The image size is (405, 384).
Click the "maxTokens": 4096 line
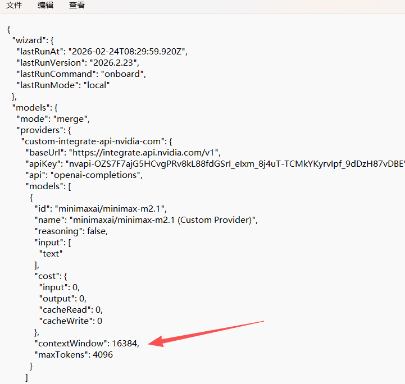pyautogui.click(x=74, y=355)
